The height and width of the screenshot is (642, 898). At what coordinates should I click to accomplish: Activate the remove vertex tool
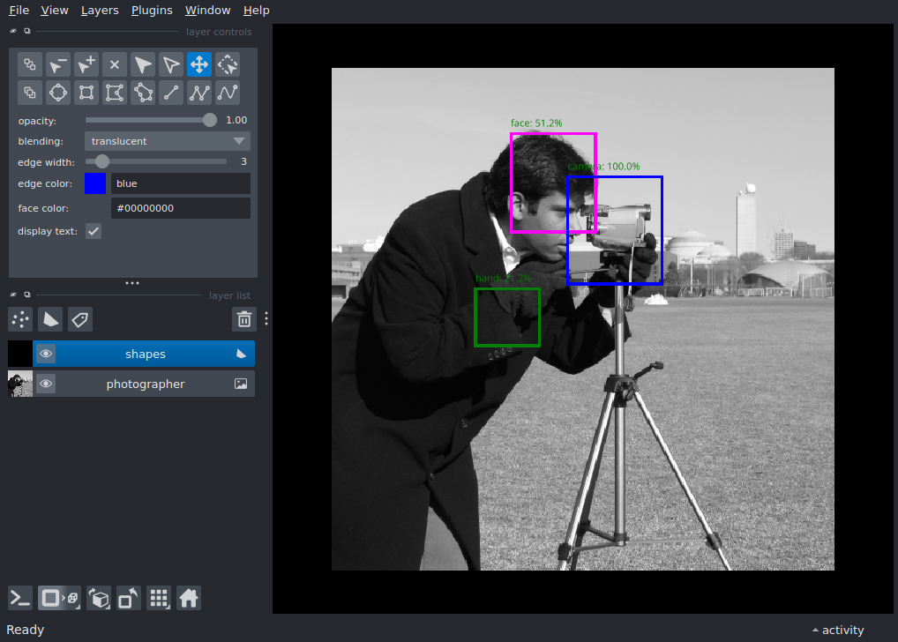click(x=57, y=64)
